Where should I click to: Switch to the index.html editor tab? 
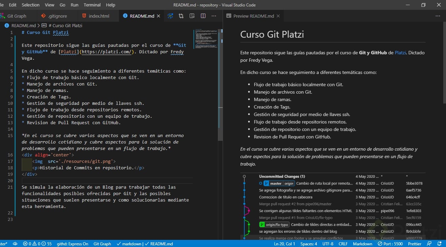[x=98, y=16]
